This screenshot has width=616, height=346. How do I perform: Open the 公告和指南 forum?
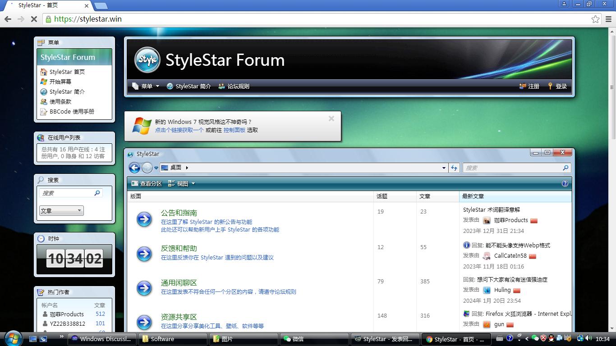179,213
